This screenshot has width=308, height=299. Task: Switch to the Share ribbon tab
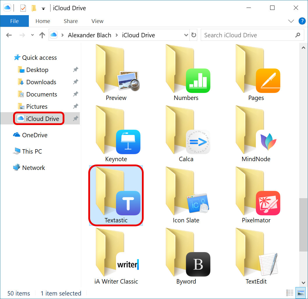tap(71, 21)
